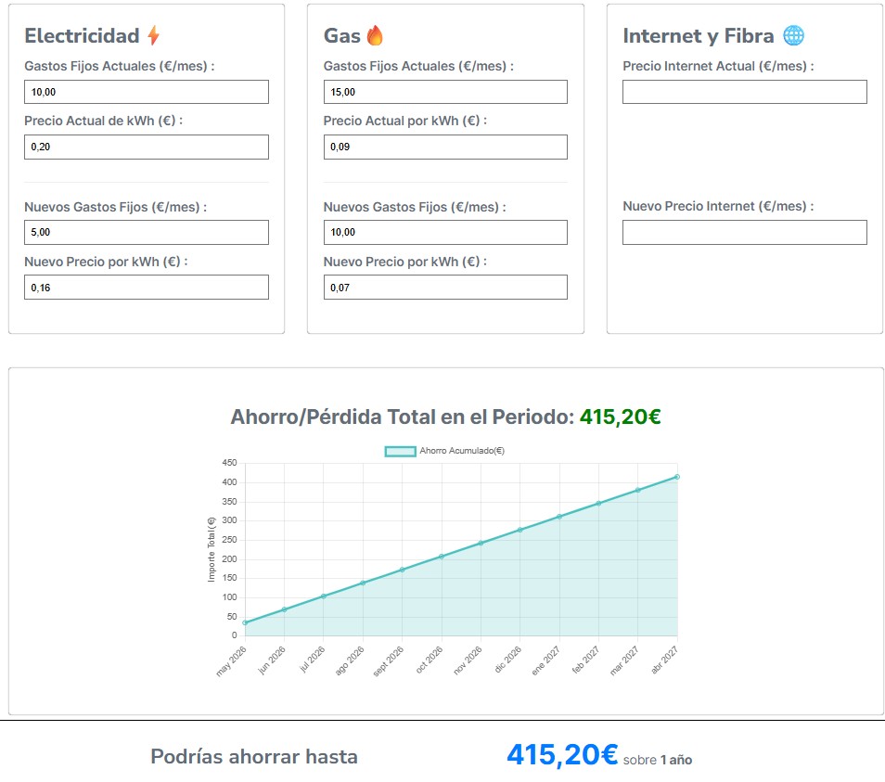Click the lightning bolt icon beside Electricidad
The height and width of the screenshot is (782, 885).
click(154, 36)
